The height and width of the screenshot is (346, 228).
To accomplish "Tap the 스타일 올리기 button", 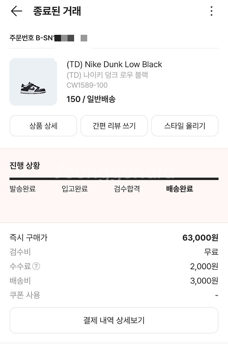I will [184, 126].
